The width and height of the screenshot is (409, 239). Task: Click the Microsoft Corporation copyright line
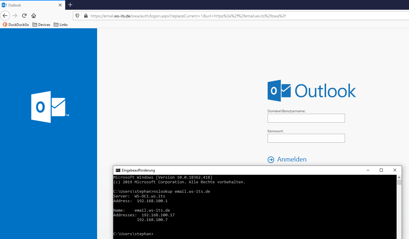[179, 182]
